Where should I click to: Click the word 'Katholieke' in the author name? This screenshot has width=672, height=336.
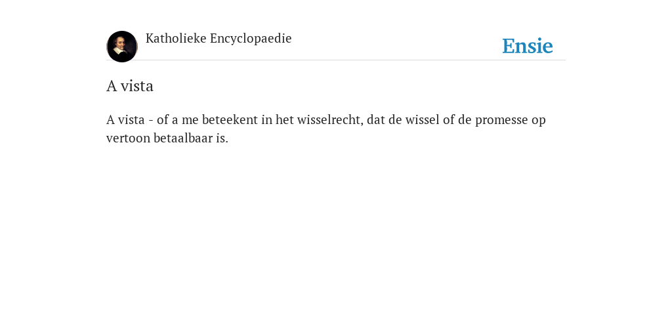point(176,38)
